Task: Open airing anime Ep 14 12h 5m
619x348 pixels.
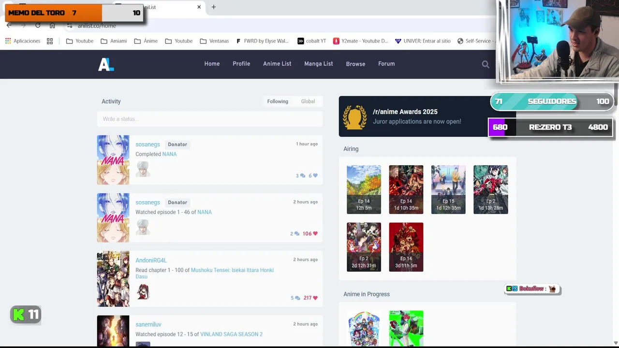Action: [x=364, y=189]
